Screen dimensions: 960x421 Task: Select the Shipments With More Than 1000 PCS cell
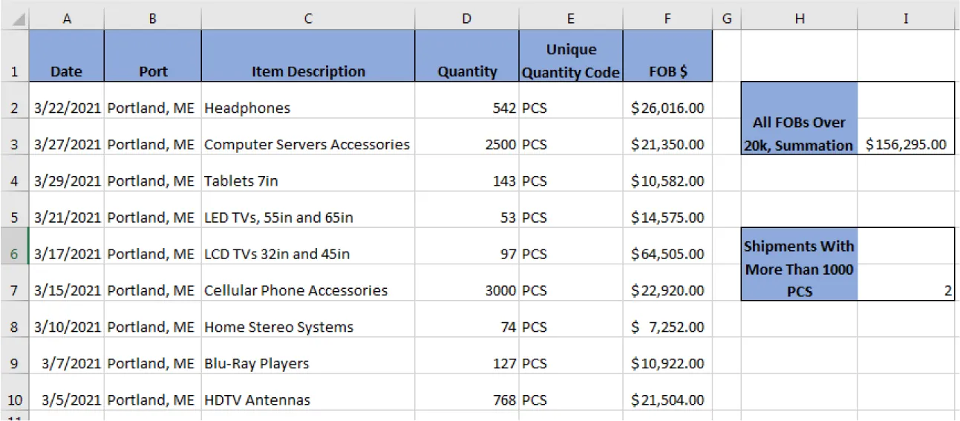point(799,268)
